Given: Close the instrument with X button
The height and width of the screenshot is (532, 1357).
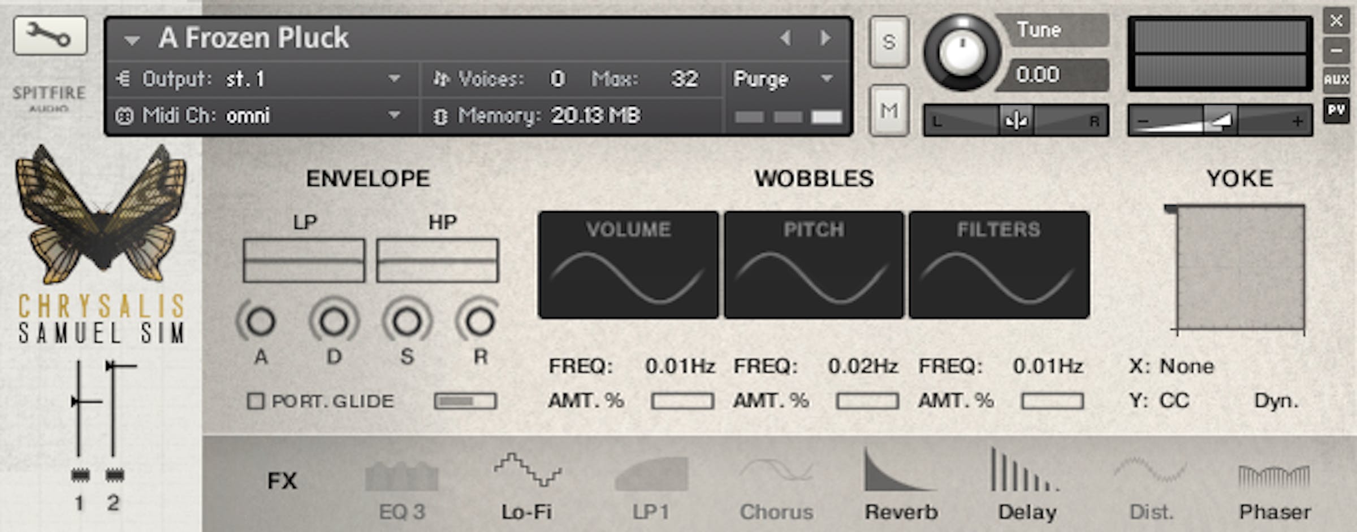Looking at the screenshot, I should click(1336, 21).
